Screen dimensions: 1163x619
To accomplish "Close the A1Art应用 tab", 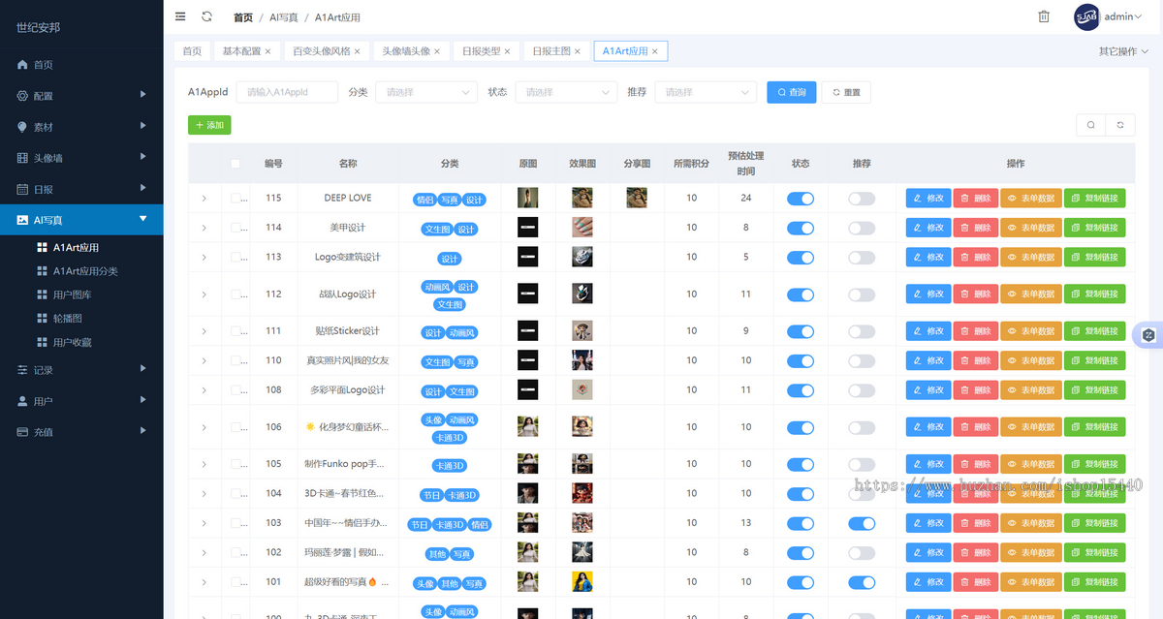I will coord(655,51).
